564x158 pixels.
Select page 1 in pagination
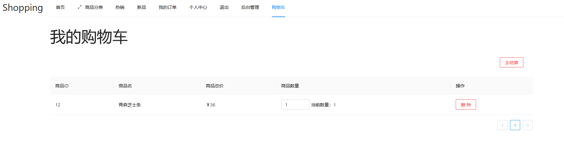click(x=515, y=125)
